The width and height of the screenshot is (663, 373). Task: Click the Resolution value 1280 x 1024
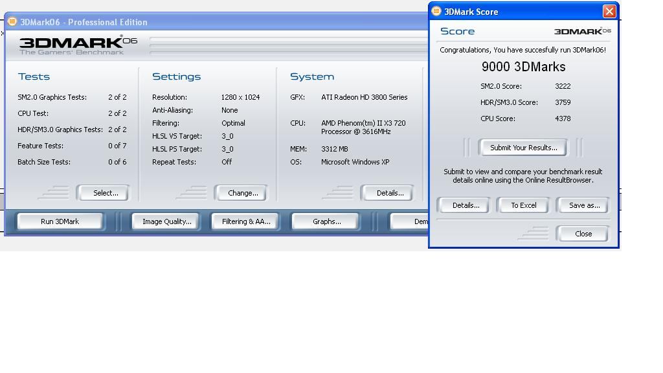241,97
